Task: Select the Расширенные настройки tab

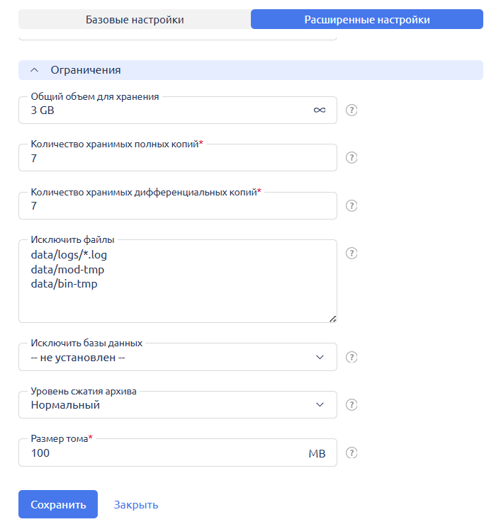Action: point(367,20)
